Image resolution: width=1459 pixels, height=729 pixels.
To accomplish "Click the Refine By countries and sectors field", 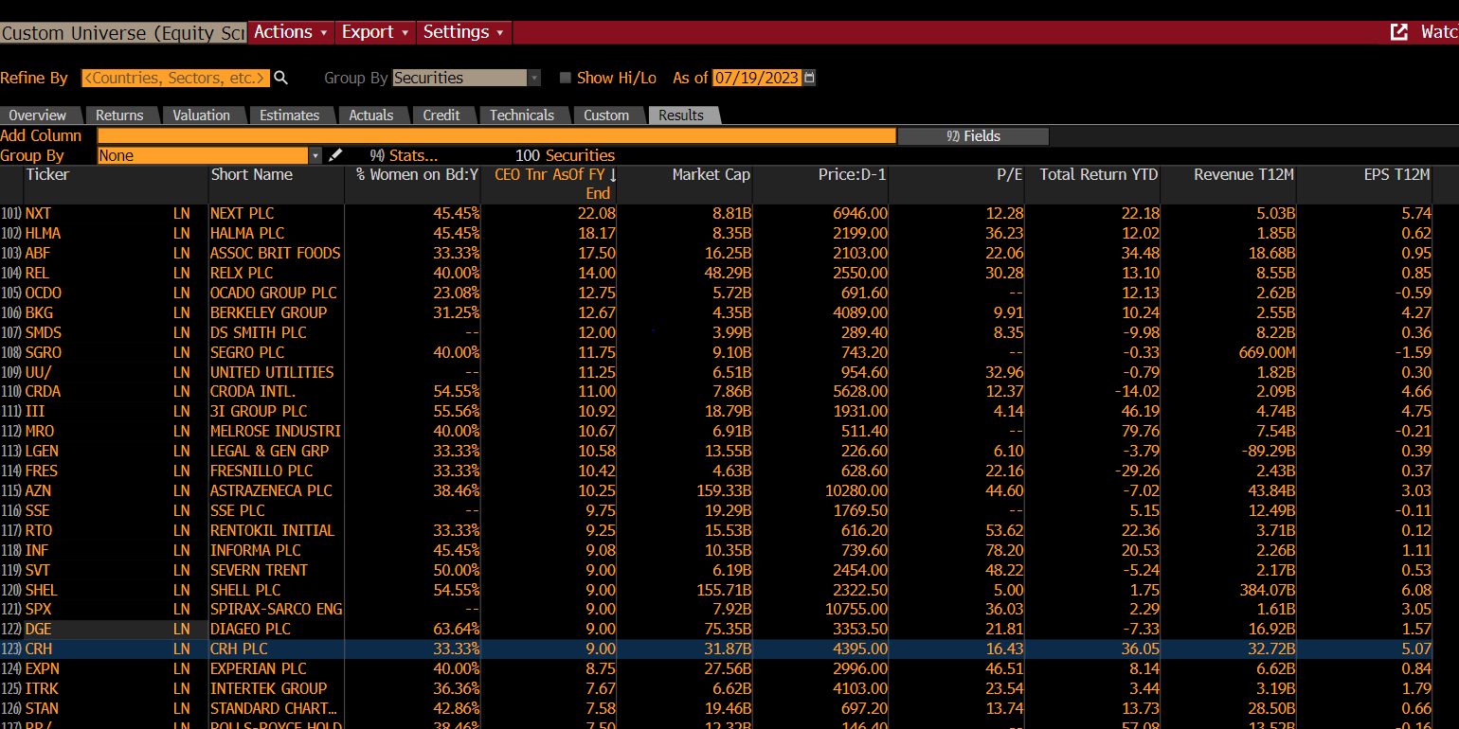I will [175, 78].
